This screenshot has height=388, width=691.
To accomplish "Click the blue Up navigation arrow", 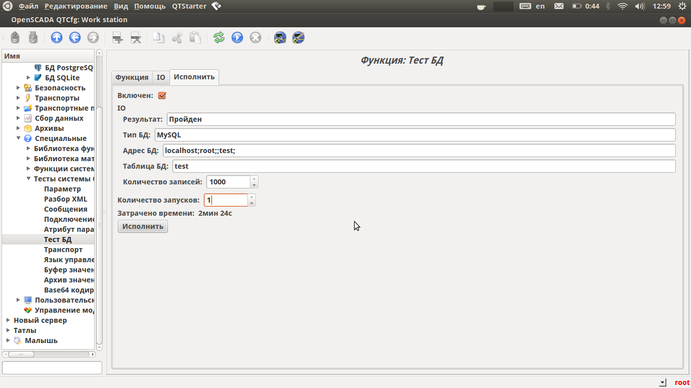I will (x=57, y=37).
